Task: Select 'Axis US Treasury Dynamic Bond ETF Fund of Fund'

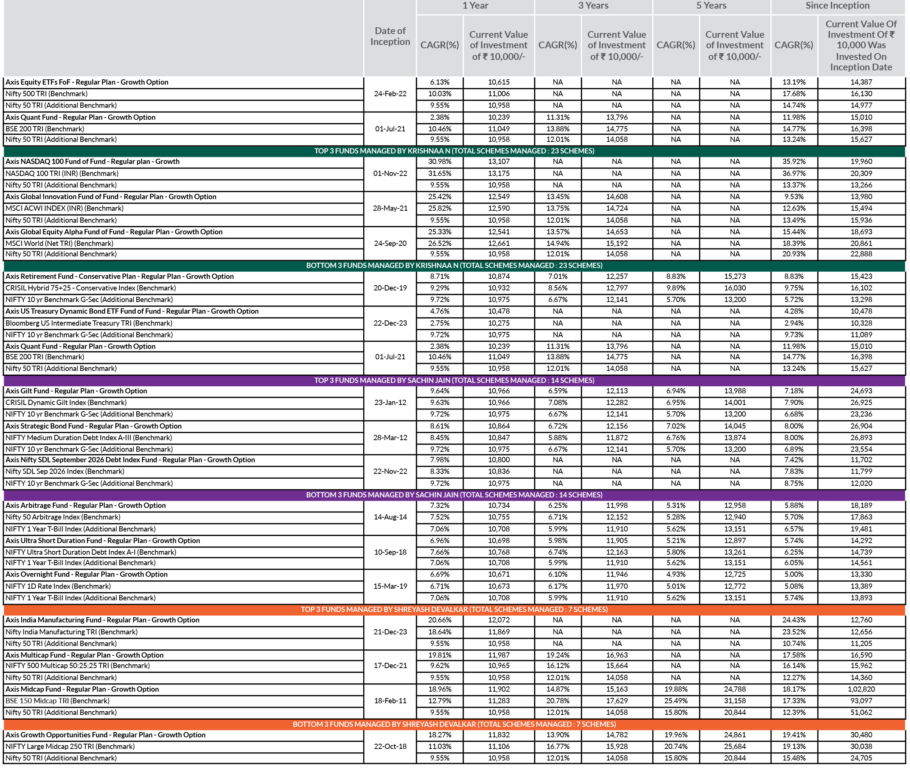Action: [132, 311]
